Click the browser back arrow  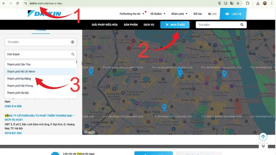[x=4, y=3]
